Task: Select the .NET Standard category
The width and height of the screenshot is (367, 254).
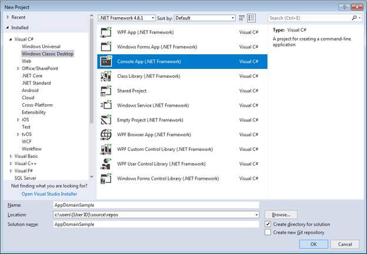Action: 36,83
